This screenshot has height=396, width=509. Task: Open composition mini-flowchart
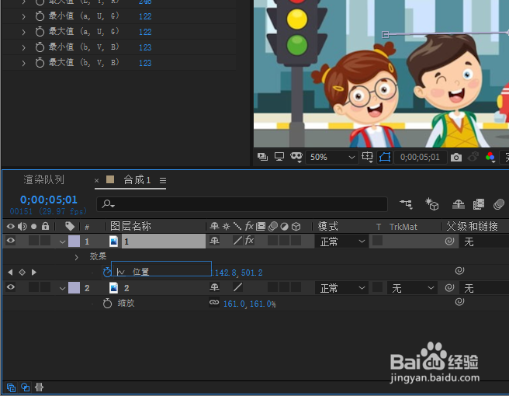pos(406,204)
